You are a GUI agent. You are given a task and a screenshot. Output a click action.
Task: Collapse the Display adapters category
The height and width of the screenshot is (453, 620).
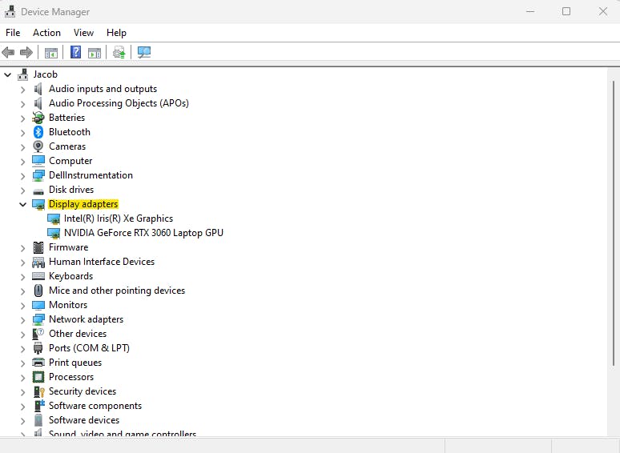(23, 204)
